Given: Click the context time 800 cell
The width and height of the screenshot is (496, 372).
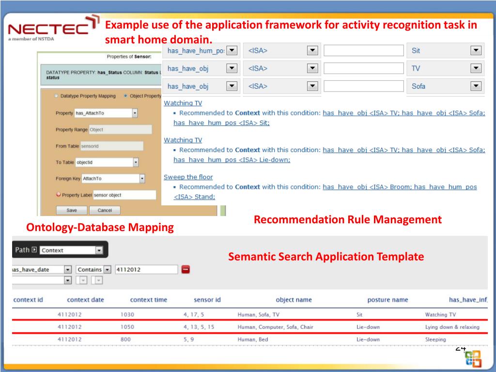Looking at the screenshot, I should 125,340.
